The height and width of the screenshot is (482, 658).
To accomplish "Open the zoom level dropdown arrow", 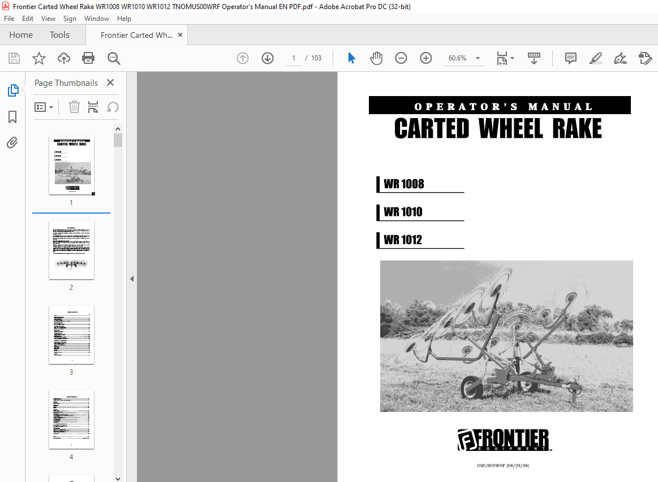I will tap(478, 58).
